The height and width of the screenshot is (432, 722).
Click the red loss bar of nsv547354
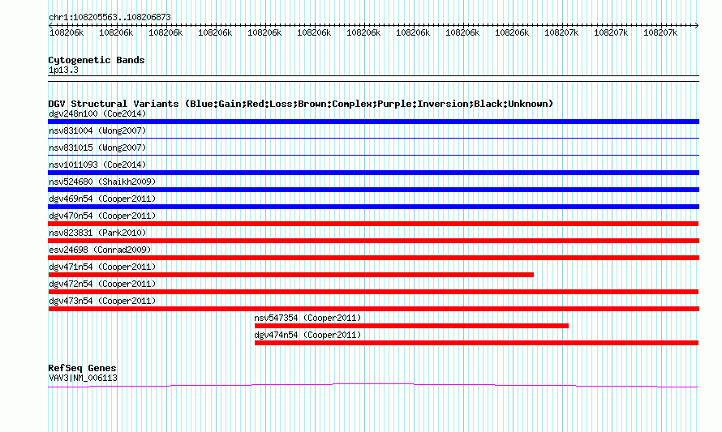411,326
